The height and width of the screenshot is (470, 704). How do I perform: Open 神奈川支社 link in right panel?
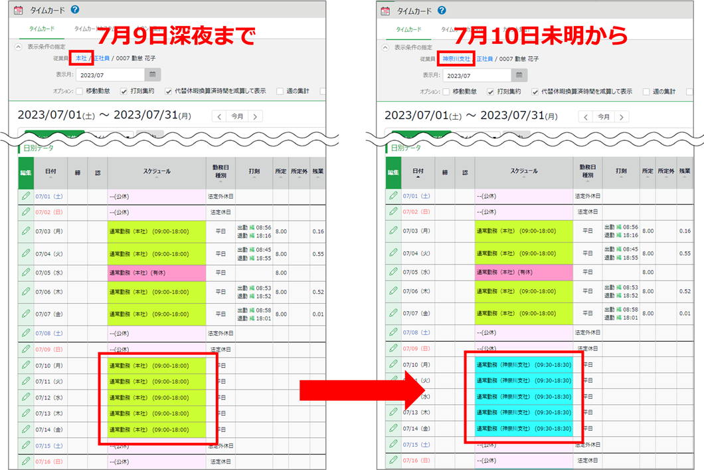(x=456, y=59)
